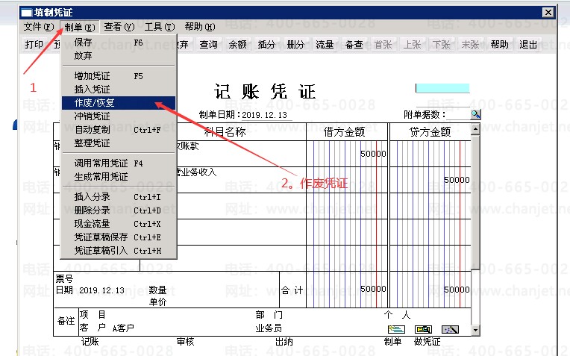
Task: Click the 查询 toolbar button
Action: [x=208, y=45]
